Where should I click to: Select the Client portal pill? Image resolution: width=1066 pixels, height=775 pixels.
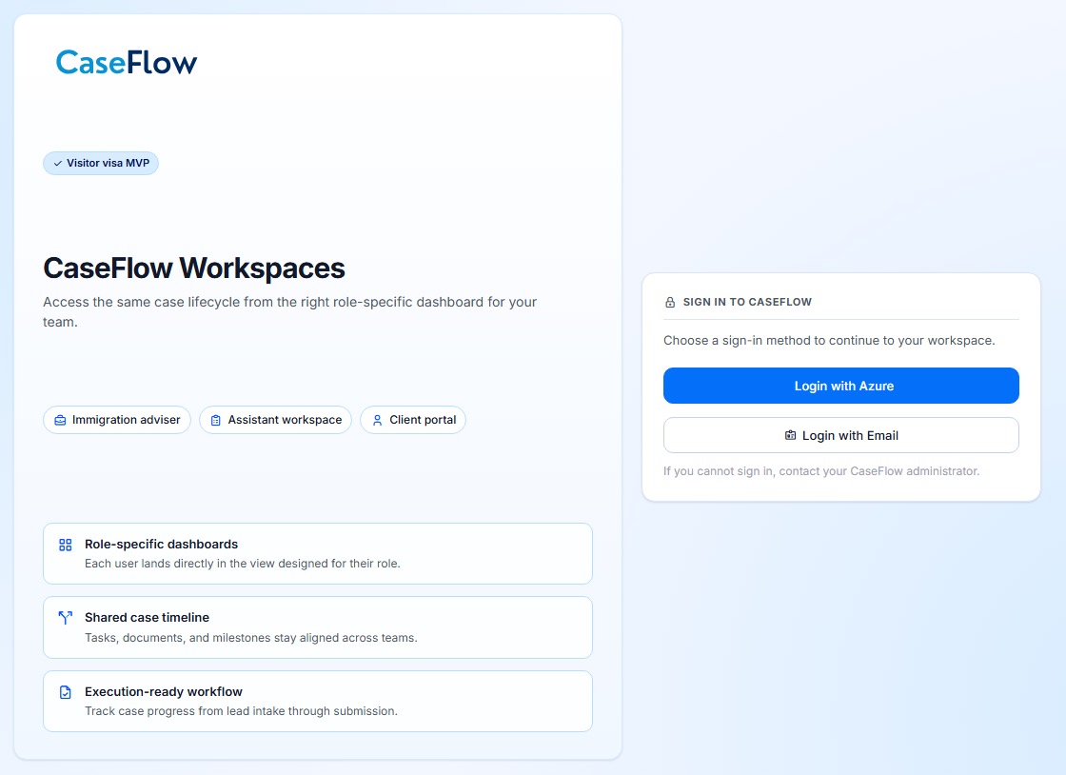tap(413, 420)
